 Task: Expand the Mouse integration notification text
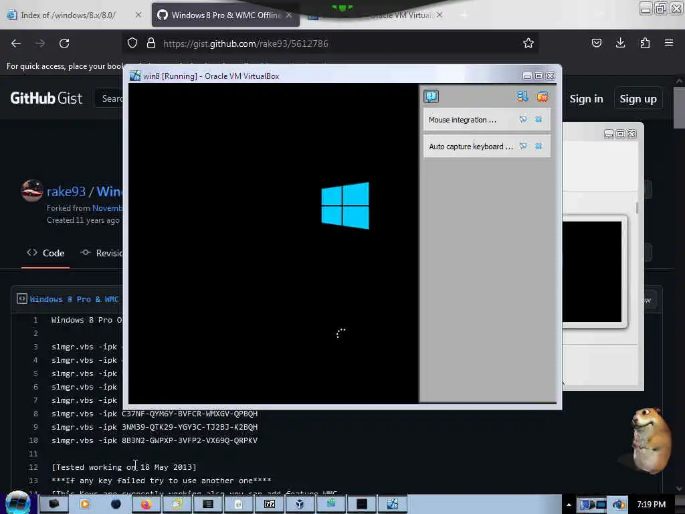[x=462, y=120]
